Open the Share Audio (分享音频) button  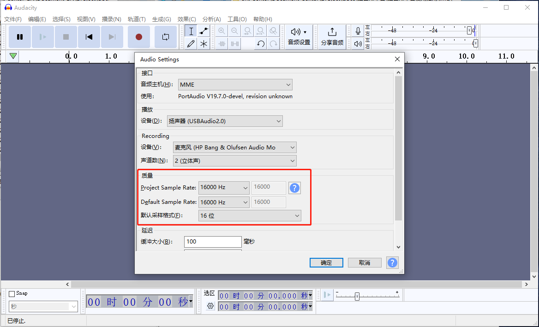coord(332,36)
